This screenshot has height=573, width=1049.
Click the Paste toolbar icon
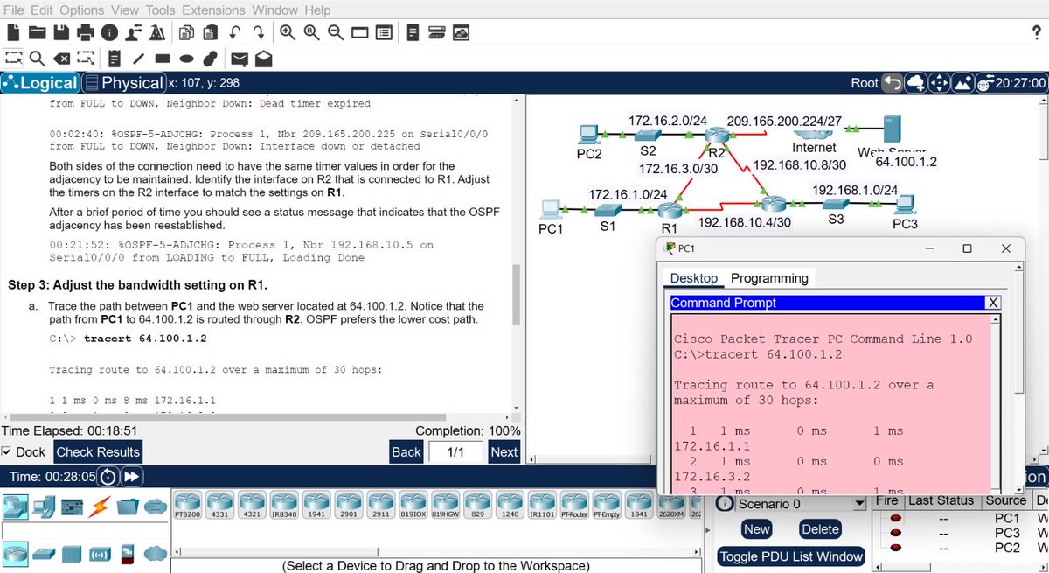210,32
